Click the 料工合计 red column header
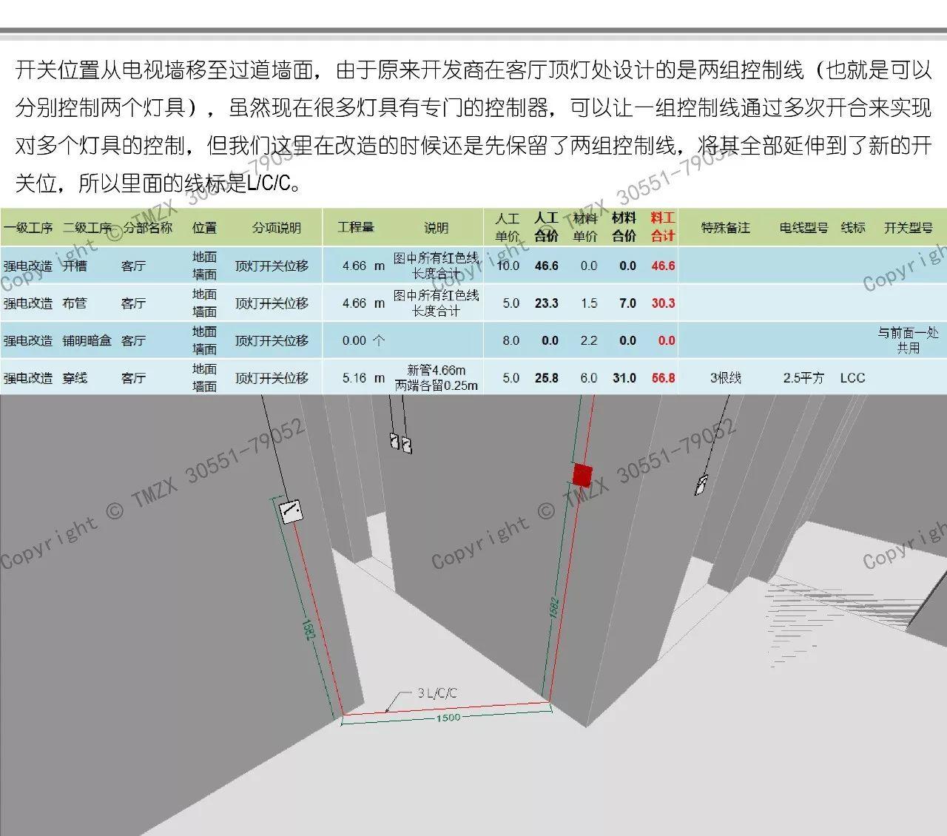Viewport: 947px width, 836px height. click(662, 227)
